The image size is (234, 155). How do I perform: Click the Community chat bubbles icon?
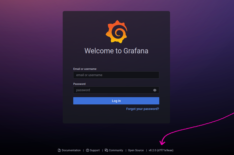click(x=106, y=150)
